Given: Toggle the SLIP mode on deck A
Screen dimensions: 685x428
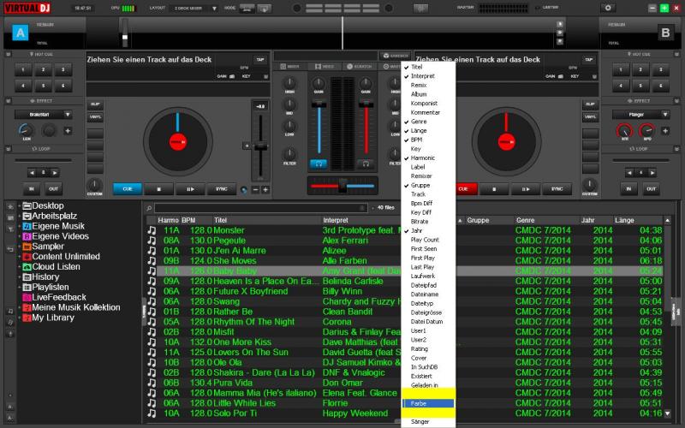Looking at the screenshot, I should tap(95, 104).
